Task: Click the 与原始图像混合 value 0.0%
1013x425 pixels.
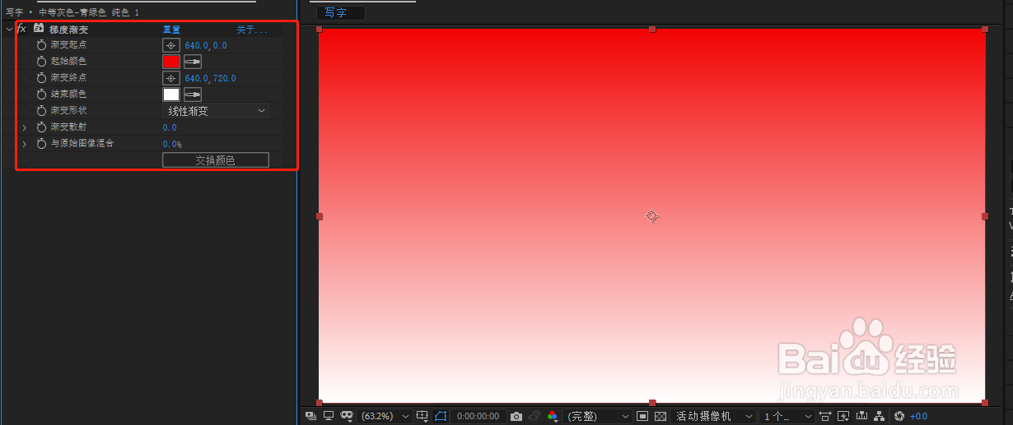Action: (172, 144)
